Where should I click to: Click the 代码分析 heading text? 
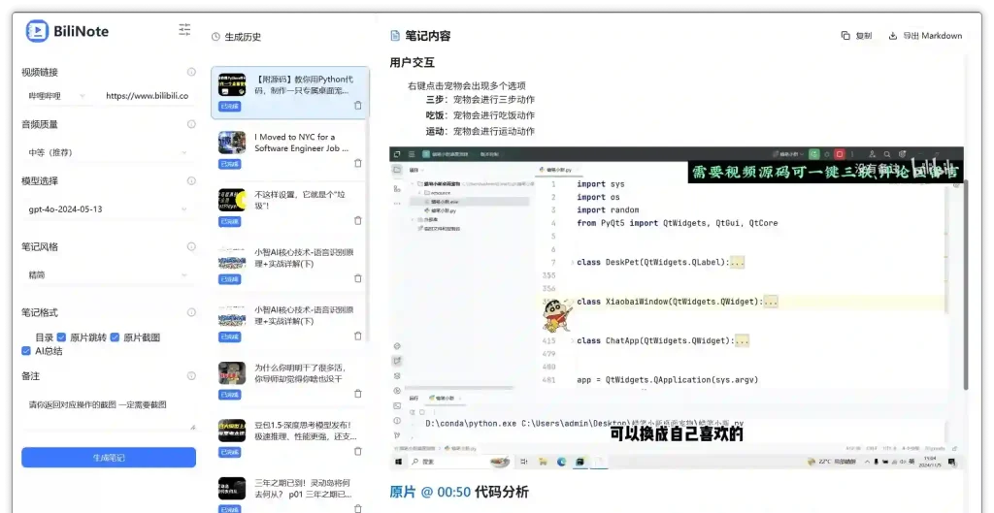coord(502,492)
